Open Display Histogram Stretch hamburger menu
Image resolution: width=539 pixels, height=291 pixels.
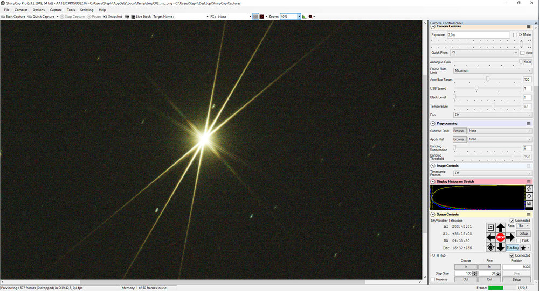(x=529, y=182)
